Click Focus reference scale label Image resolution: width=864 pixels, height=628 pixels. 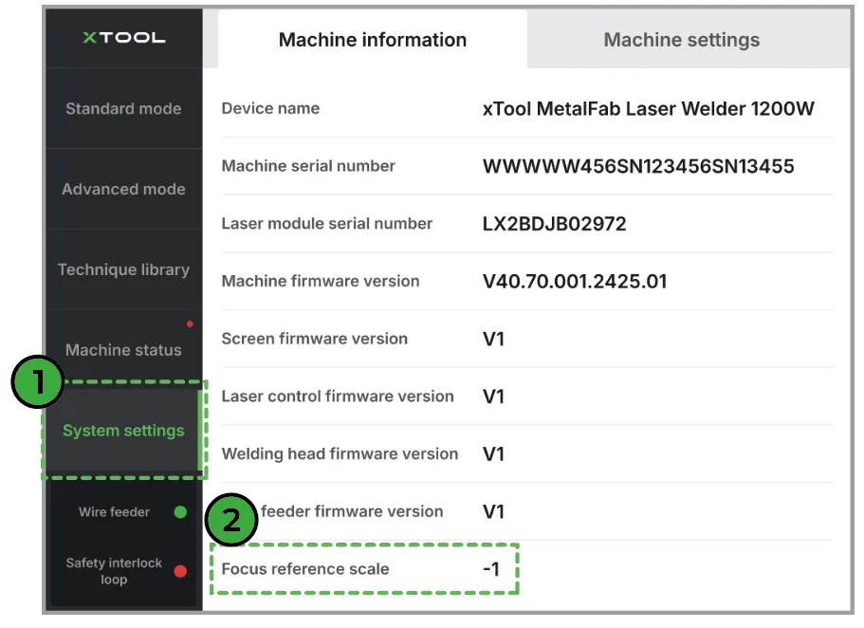coord(305,569)
